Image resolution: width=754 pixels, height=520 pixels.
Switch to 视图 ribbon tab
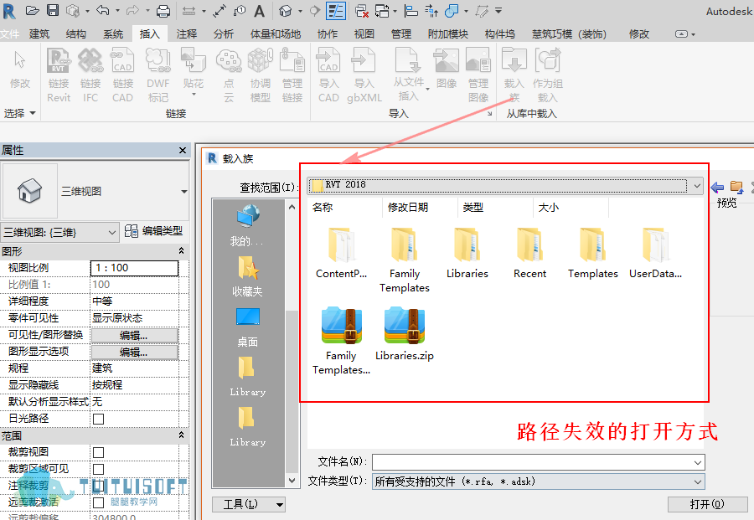point(364,34)
